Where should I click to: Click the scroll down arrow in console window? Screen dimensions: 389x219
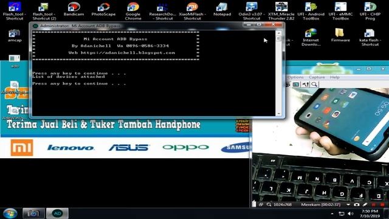click(278, 114)
